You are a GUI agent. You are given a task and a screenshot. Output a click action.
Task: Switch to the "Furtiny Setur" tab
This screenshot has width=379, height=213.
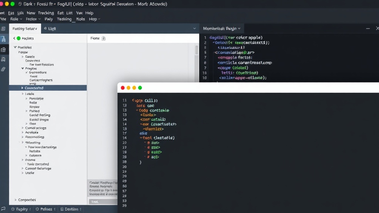(25, 28)
